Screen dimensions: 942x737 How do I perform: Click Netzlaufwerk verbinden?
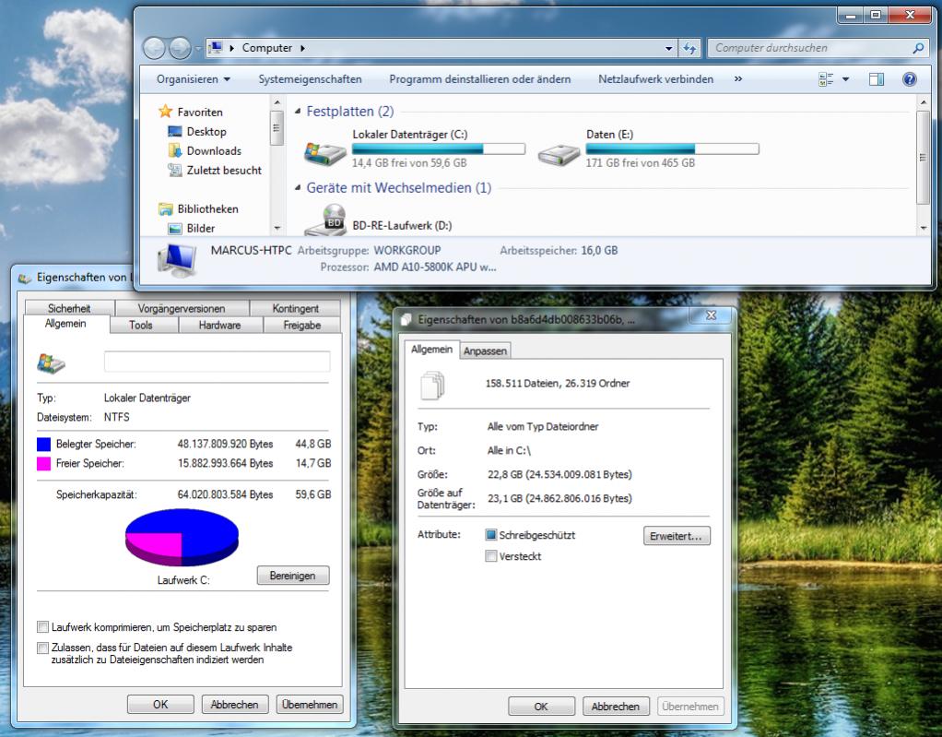655,79
